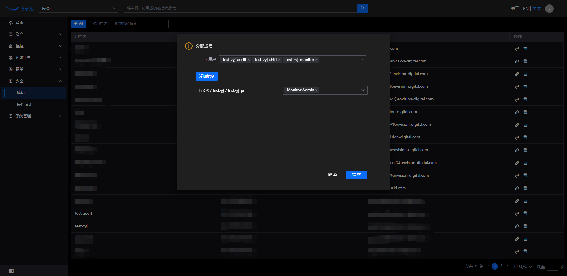This screenshot has width=567, height=276.
Task: Focus the host/app/DNS global search field
Action: (x=240, y=9)
